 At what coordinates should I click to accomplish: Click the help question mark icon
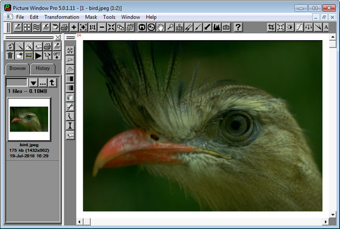(238, 27)
